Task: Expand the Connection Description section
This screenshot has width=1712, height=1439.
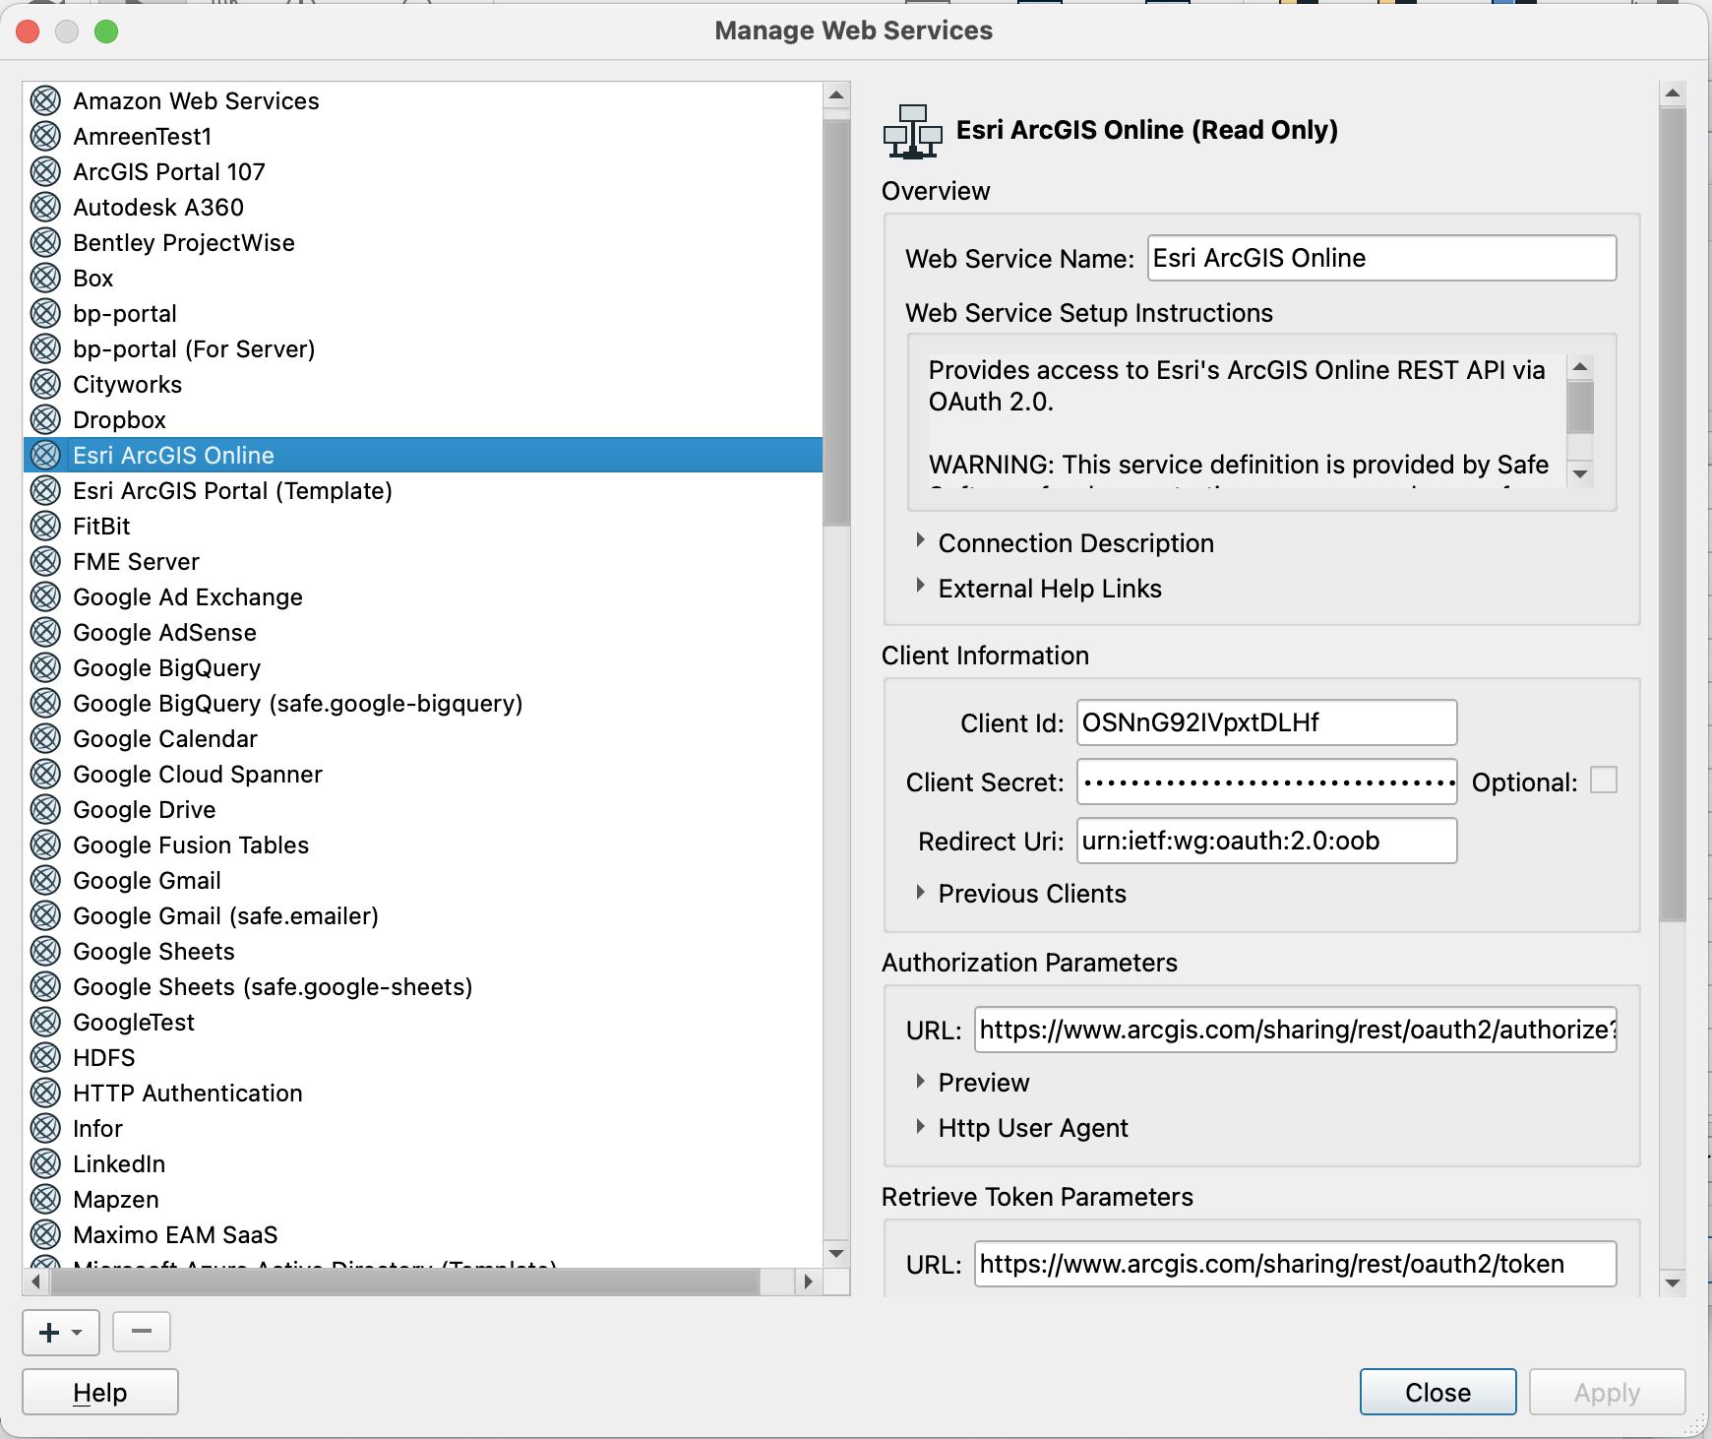Action: click(x=920, y=540)
